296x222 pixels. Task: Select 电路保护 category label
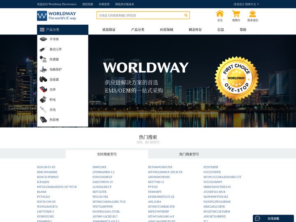(55, 69)
